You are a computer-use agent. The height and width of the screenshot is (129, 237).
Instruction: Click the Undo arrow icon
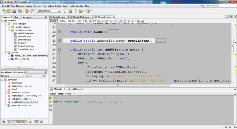(x=26, y=11)
